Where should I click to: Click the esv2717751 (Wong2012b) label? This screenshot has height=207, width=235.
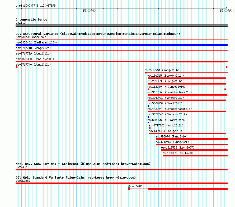(162, 70)
